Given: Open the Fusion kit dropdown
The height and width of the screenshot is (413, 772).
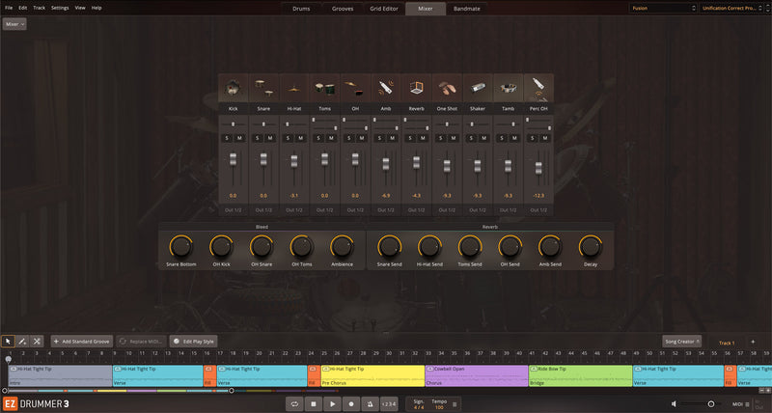Looking at the screenshot, I should (661, 8).
